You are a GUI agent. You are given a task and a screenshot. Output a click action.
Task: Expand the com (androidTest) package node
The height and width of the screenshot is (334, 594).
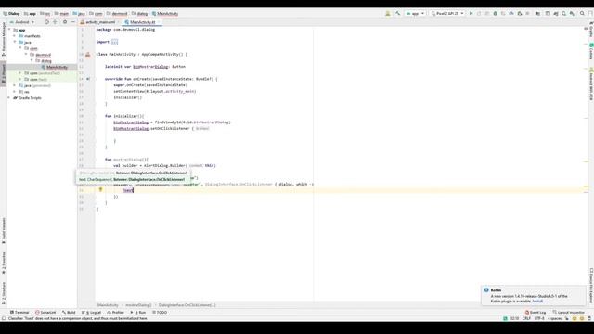tap(20, 73)
